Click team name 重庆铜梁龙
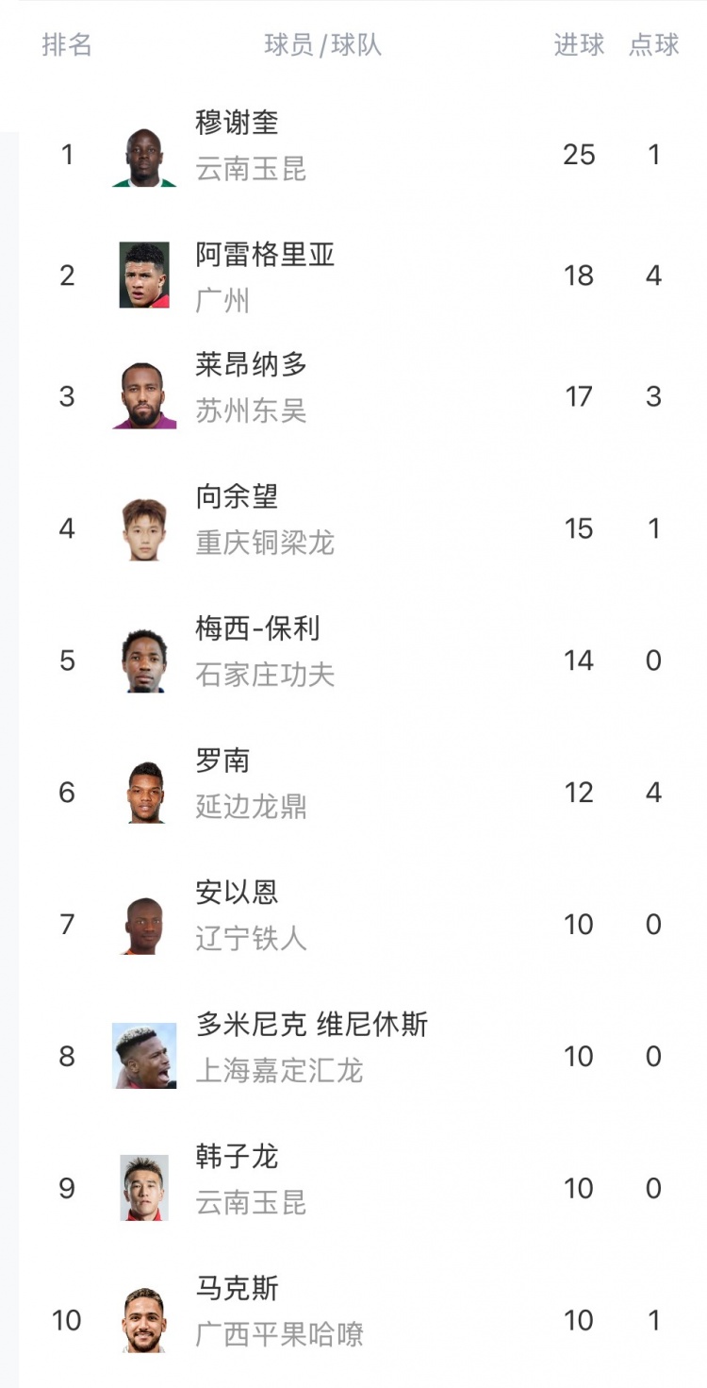The image size is (707, 1388). click(265, 543)
